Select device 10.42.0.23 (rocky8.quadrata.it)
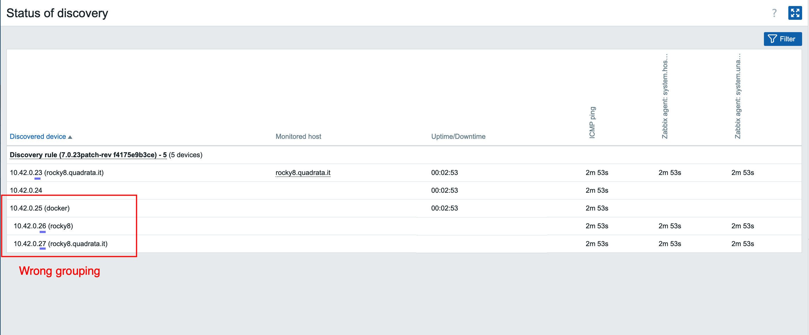The image size is (809, 335). 57,172
